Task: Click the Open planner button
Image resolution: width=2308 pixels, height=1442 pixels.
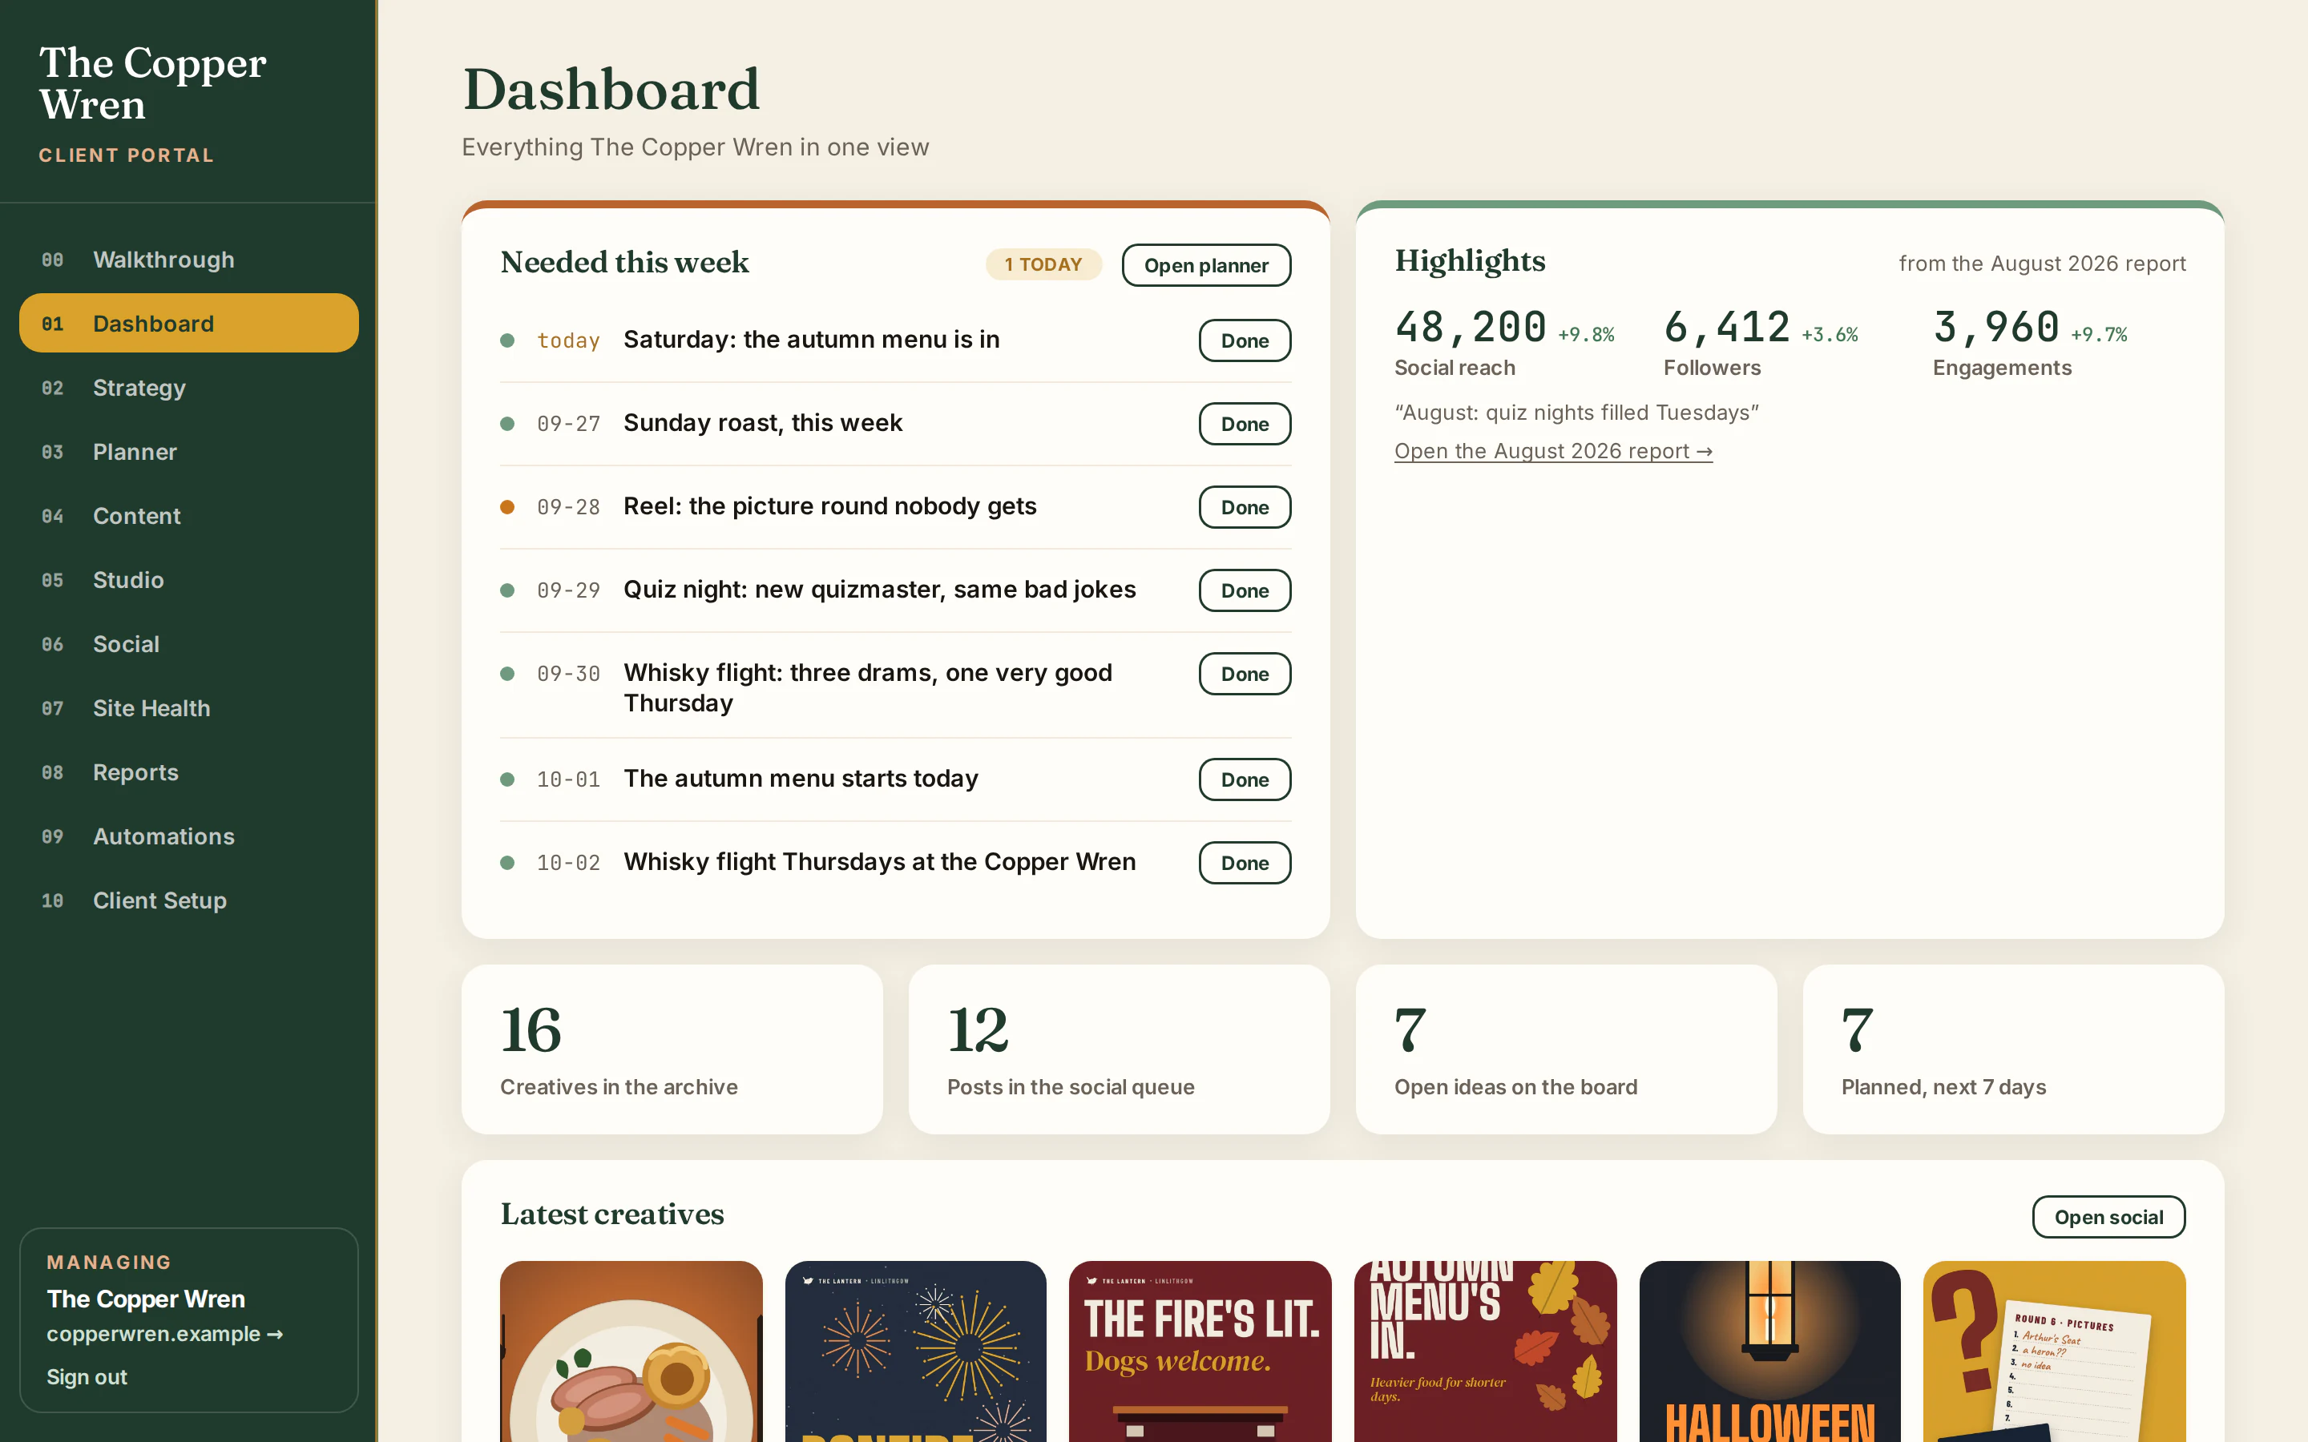Action: 1205,265
